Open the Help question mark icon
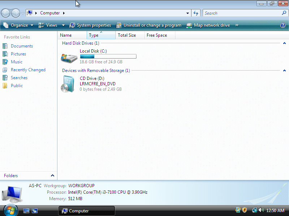 pyautogui.click(x=283, y=25)
